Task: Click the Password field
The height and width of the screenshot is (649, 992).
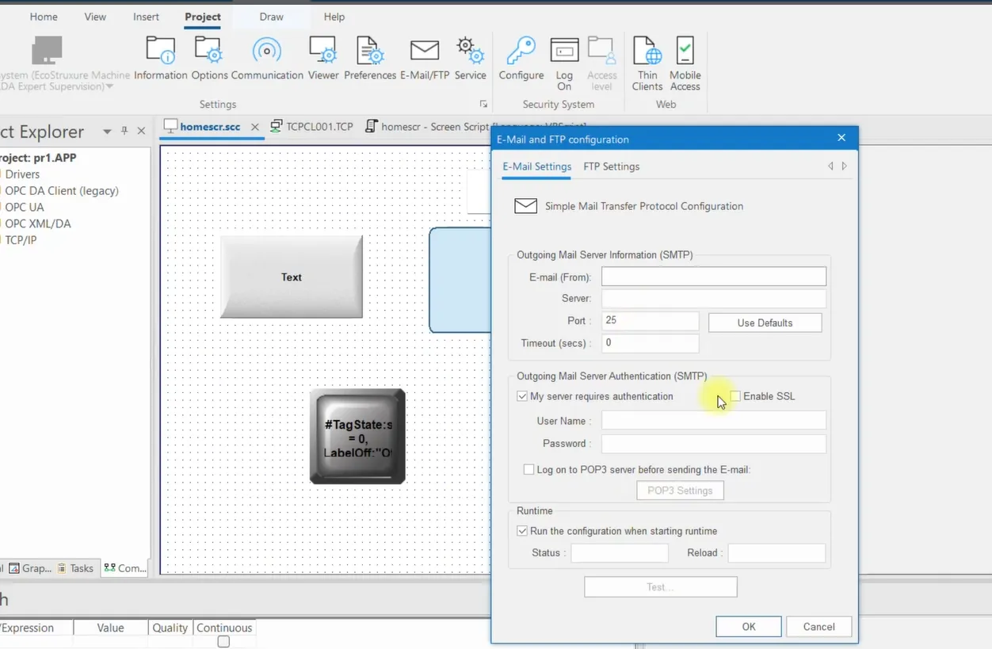Action: (x=714, y=444)
